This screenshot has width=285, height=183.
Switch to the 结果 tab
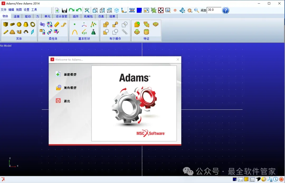pyautogui.click(x=112, y=16)
